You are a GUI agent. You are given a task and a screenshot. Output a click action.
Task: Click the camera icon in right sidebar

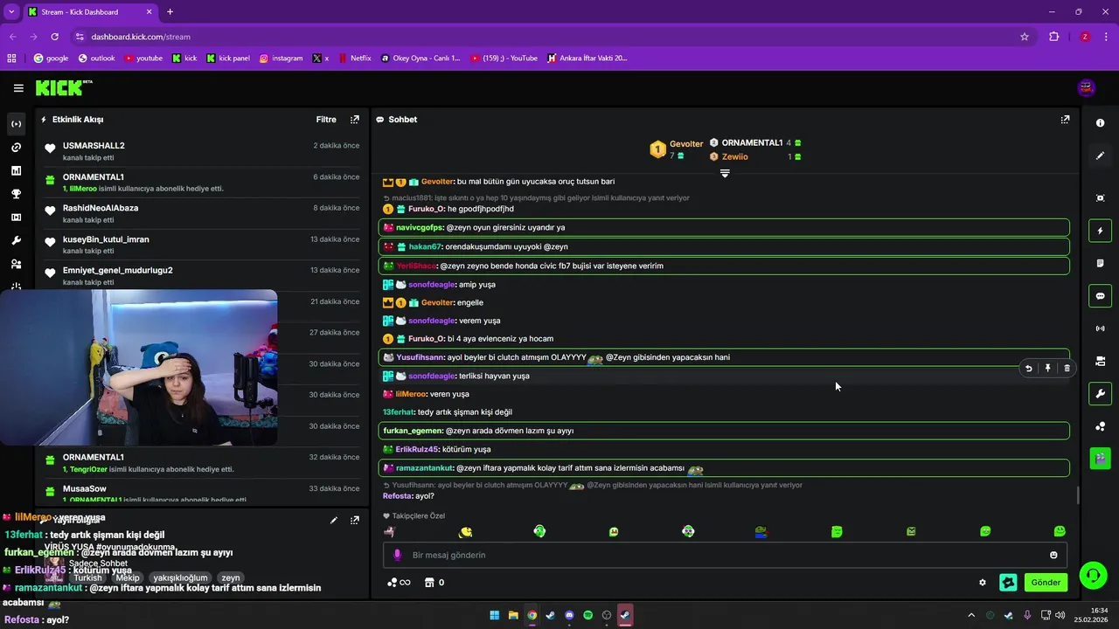1100,361
